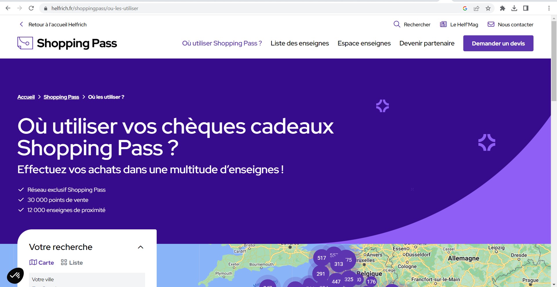Open the browser downloads icon

click(514, 8)
